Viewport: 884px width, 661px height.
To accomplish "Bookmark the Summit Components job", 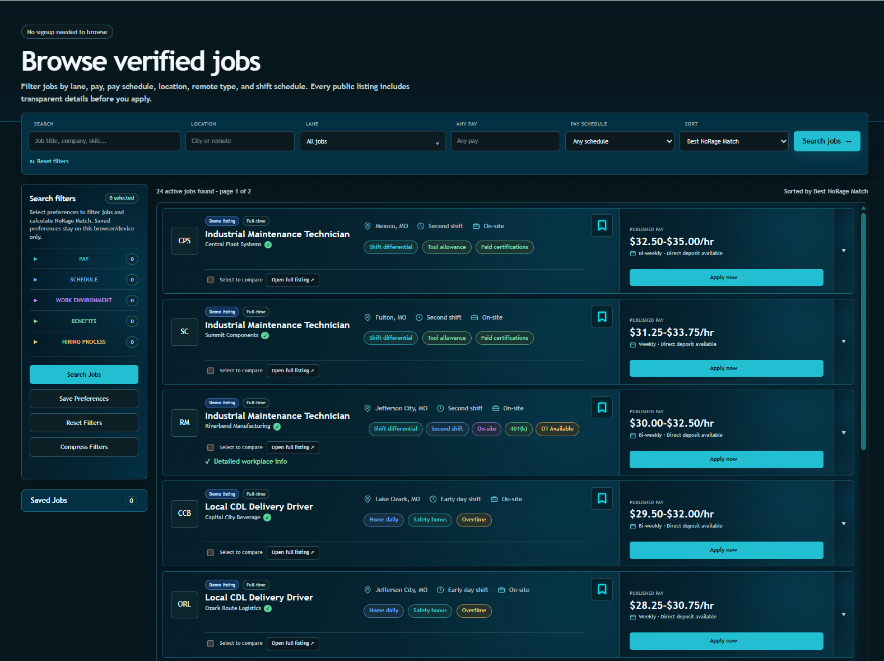I will coord(602,317).
